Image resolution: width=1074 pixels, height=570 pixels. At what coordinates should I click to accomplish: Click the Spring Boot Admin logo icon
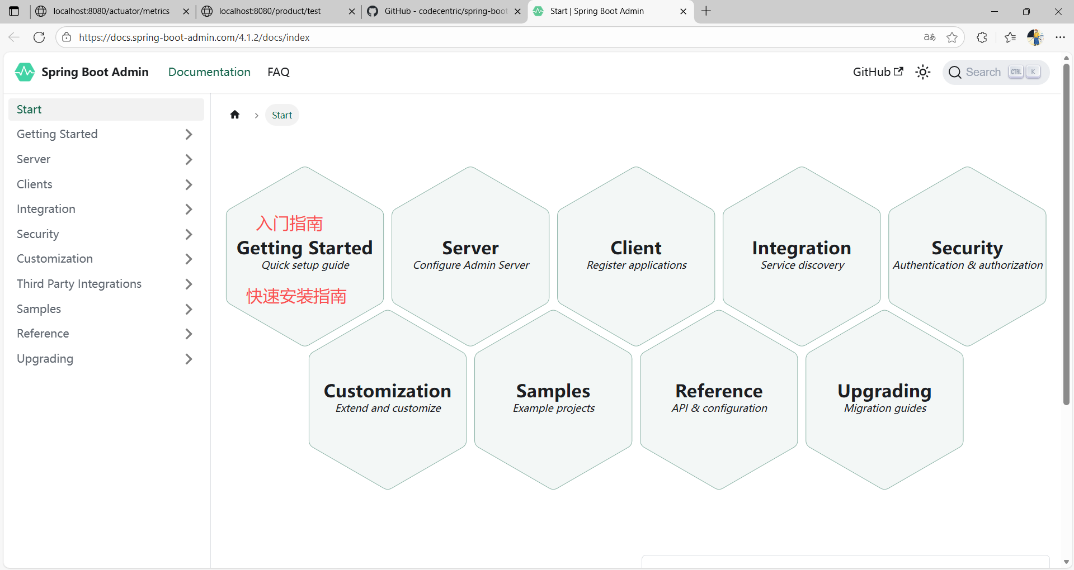[25, 72]
